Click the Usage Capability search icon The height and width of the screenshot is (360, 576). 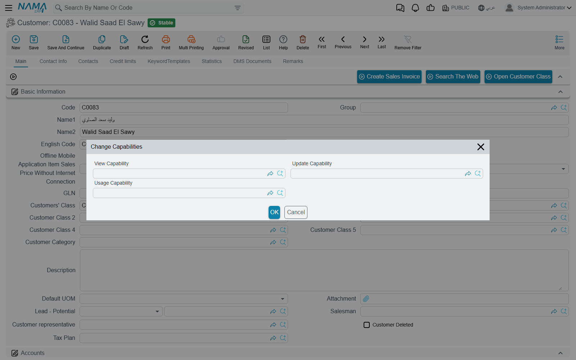tap(280, 193)
